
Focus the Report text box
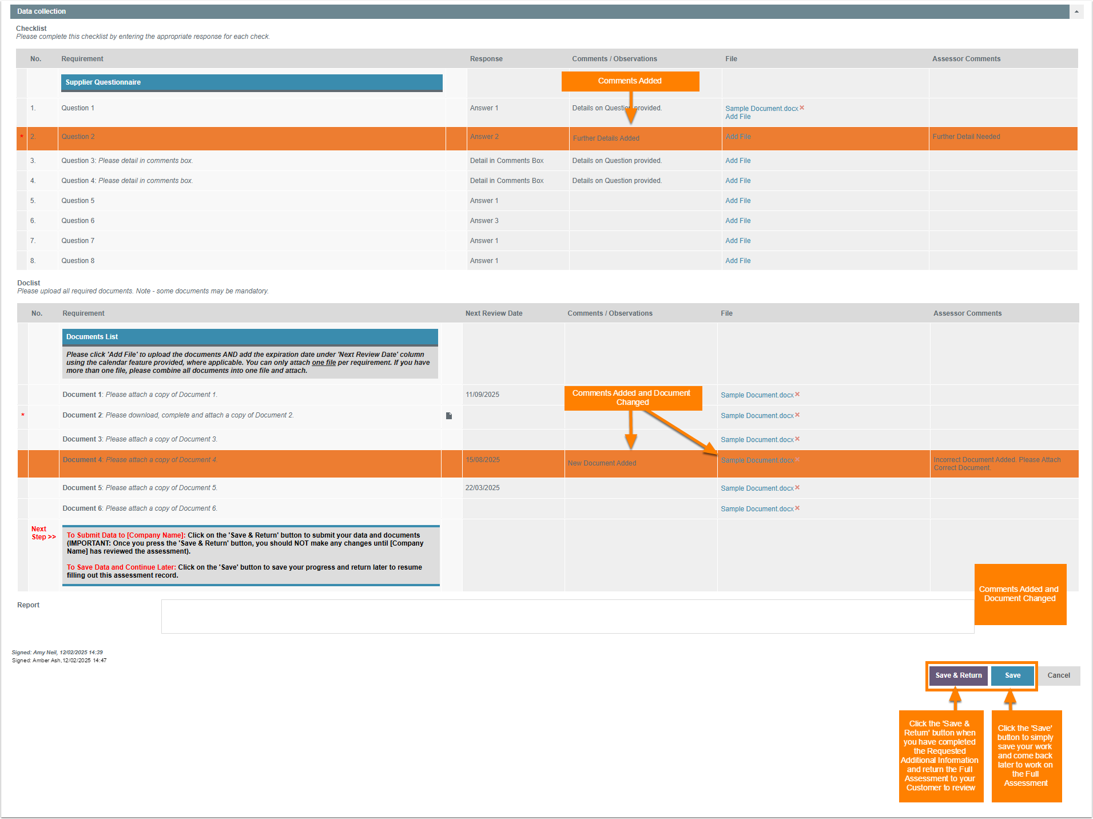(x=566, y=616)
